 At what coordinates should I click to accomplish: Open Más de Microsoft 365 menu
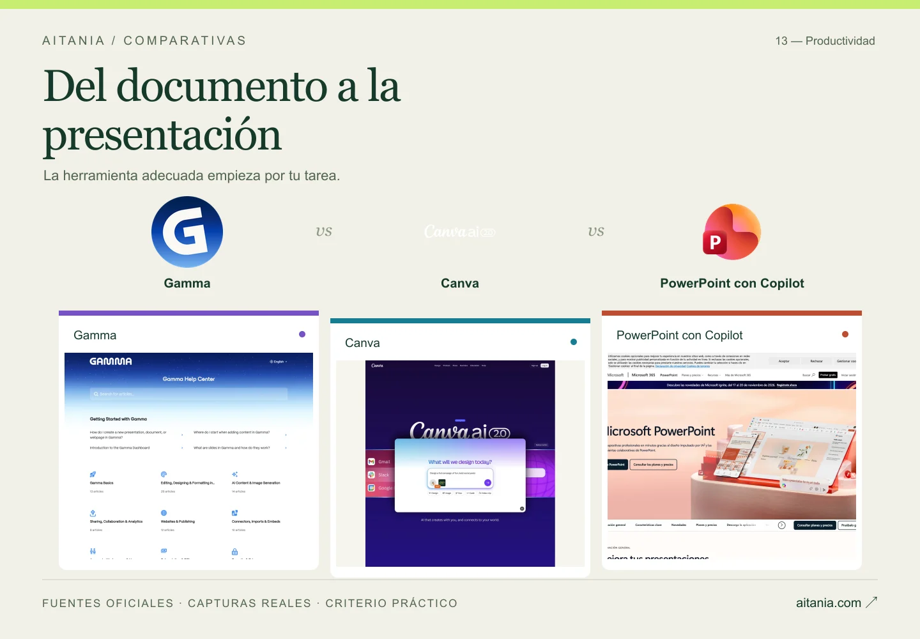tap(738, 375)
